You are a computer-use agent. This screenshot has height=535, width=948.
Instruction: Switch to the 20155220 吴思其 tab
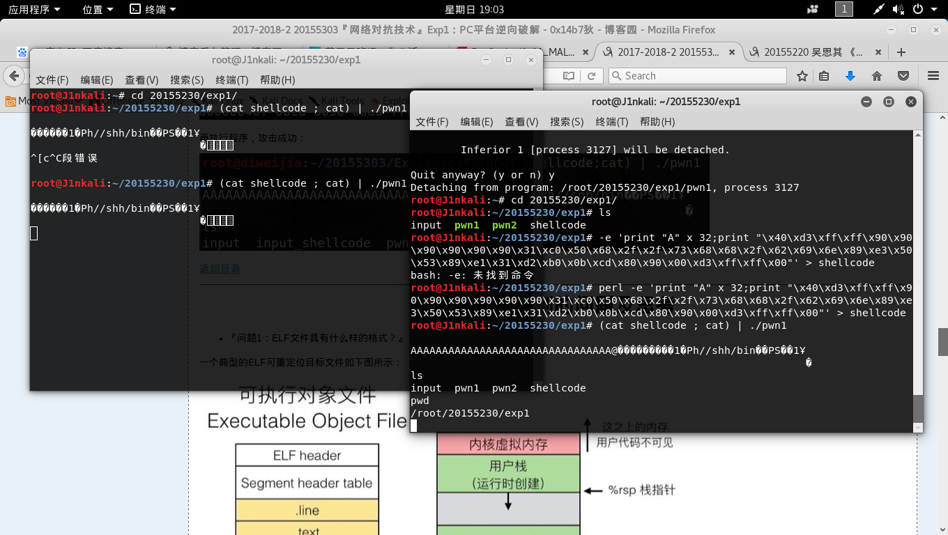tap(813, 52)
